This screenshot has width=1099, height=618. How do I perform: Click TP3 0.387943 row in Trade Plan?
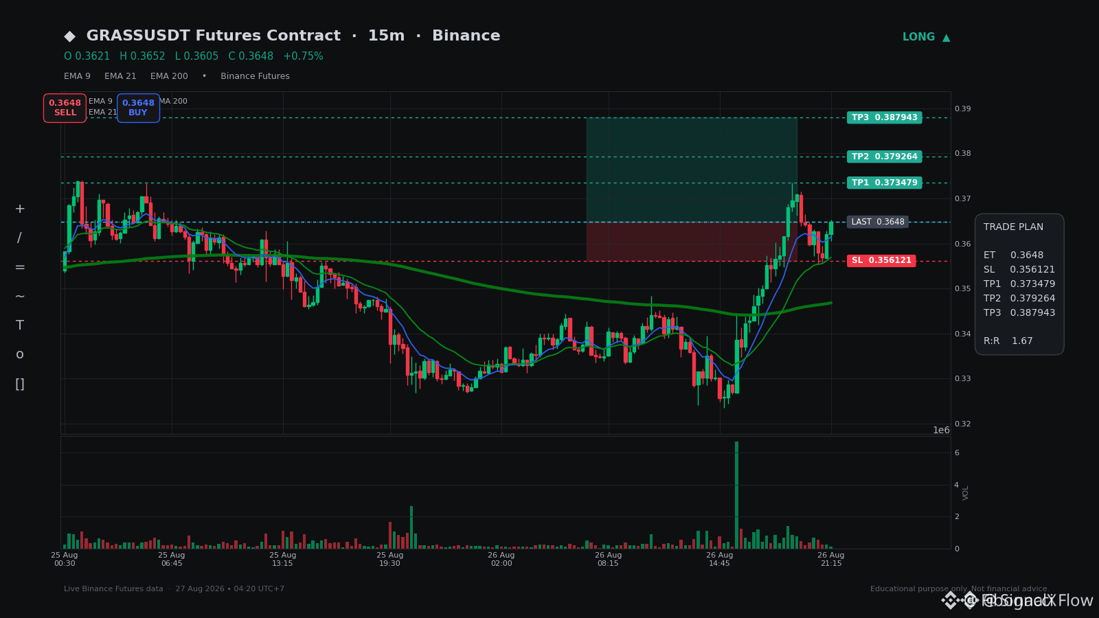click(1019, 313)
